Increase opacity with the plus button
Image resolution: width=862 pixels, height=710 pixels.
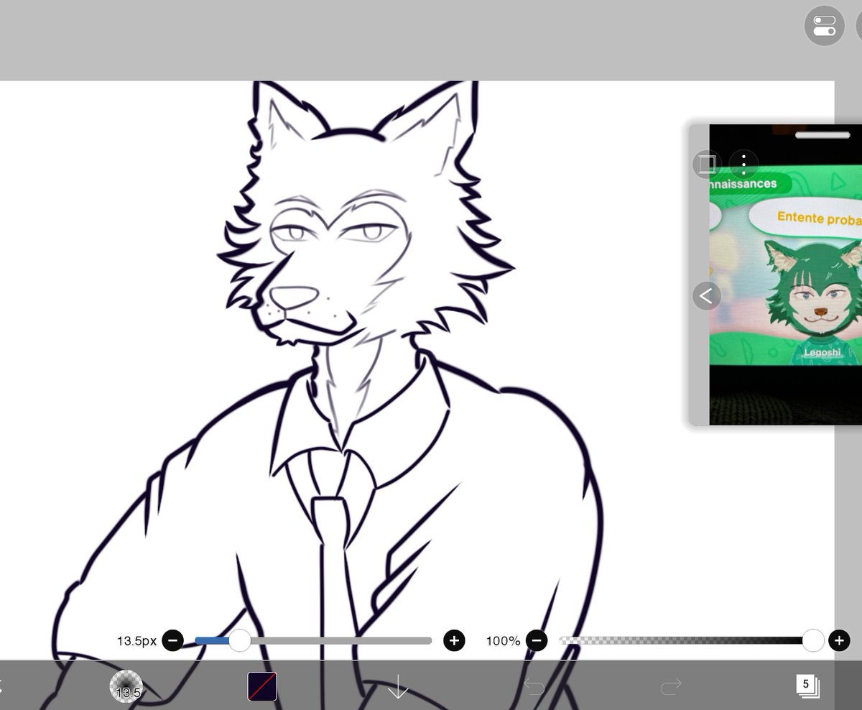click(x=839, y=640)
